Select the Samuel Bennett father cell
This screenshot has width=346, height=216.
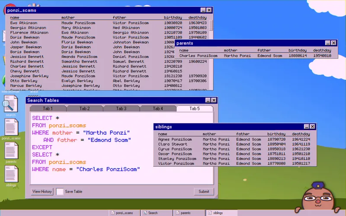128,61
